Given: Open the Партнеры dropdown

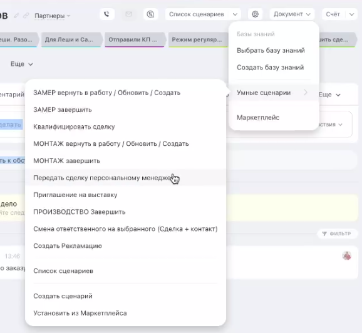Looking at the screenshot, I should [53, 16].
